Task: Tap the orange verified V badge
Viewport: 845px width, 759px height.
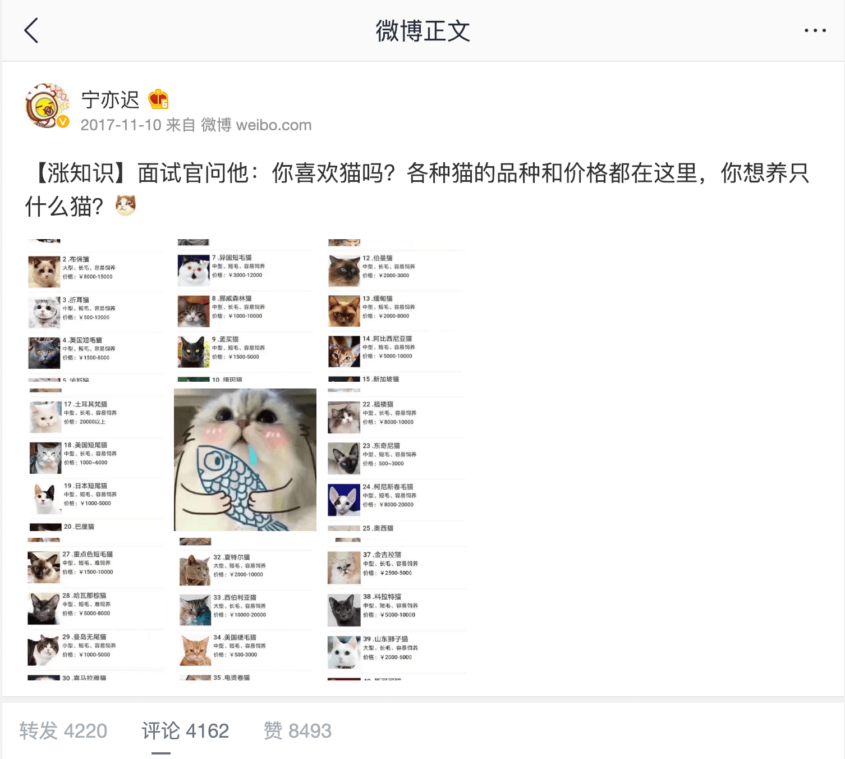Action: tap(63, 121)
